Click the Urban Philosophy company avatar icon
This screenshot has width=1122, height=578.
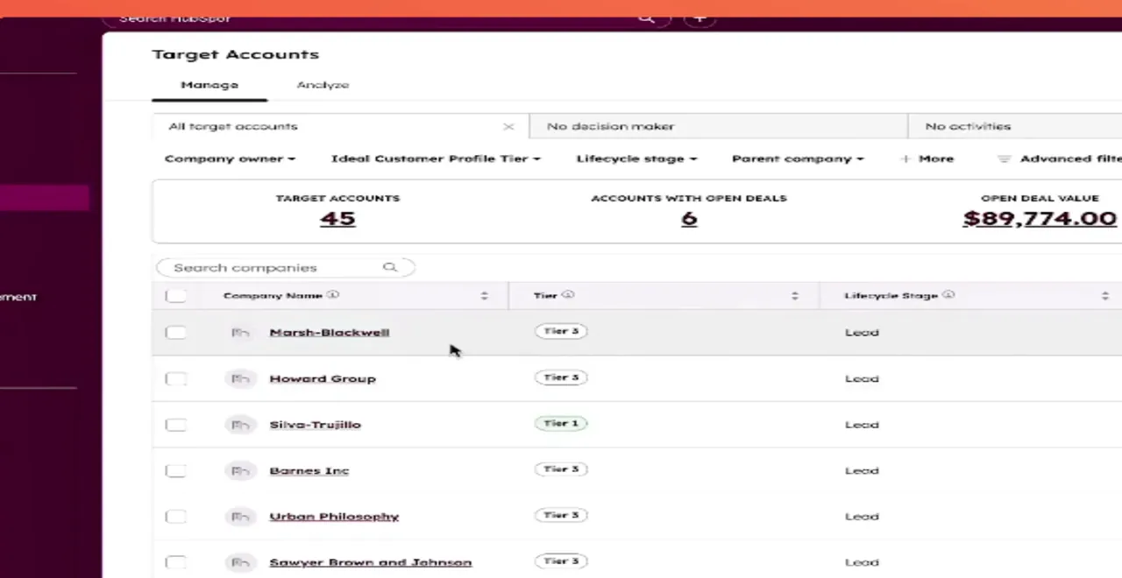[x=239, y=517]
